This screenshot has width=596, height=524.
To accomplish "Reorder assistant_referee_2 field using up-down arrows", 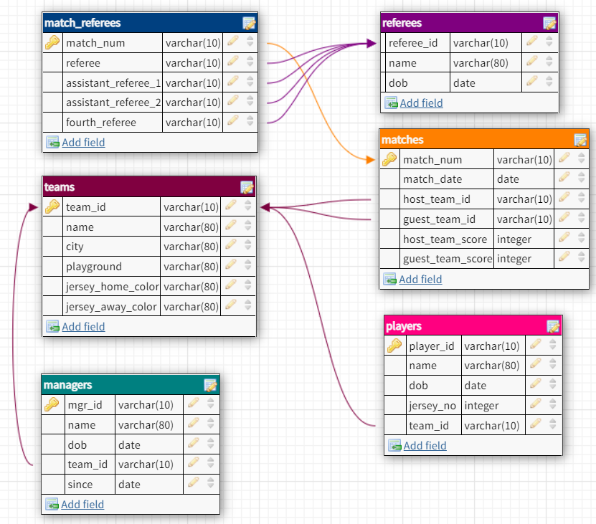I will coord(250,100).
